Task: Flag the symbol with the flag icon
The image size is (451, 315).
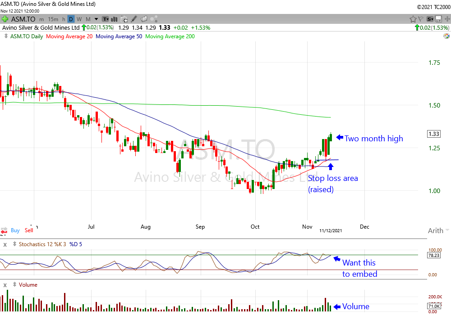Action: (x=420, y=19)
